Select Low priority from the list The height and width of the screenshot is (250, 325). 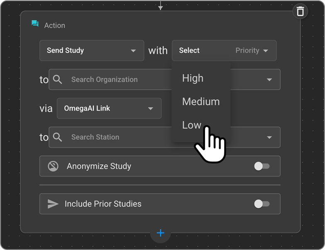tap(192, 125)
